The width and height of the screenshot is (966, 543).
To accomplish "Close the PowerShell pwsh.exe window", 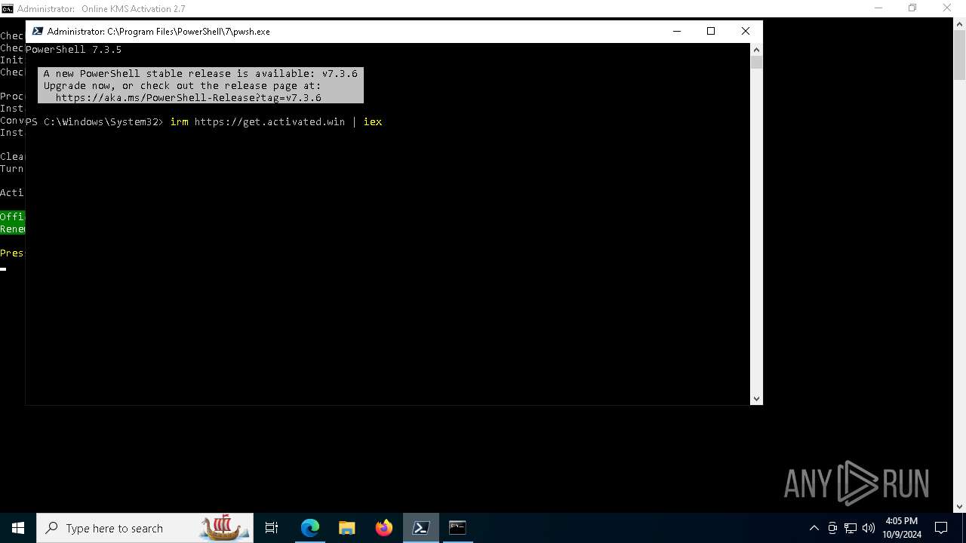I will click(746, 31).
